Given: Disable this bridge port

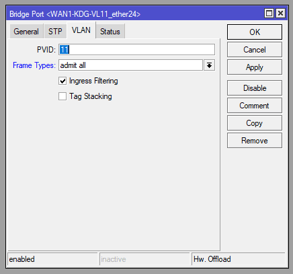Looking at the screenshot, I should point(255,88).
